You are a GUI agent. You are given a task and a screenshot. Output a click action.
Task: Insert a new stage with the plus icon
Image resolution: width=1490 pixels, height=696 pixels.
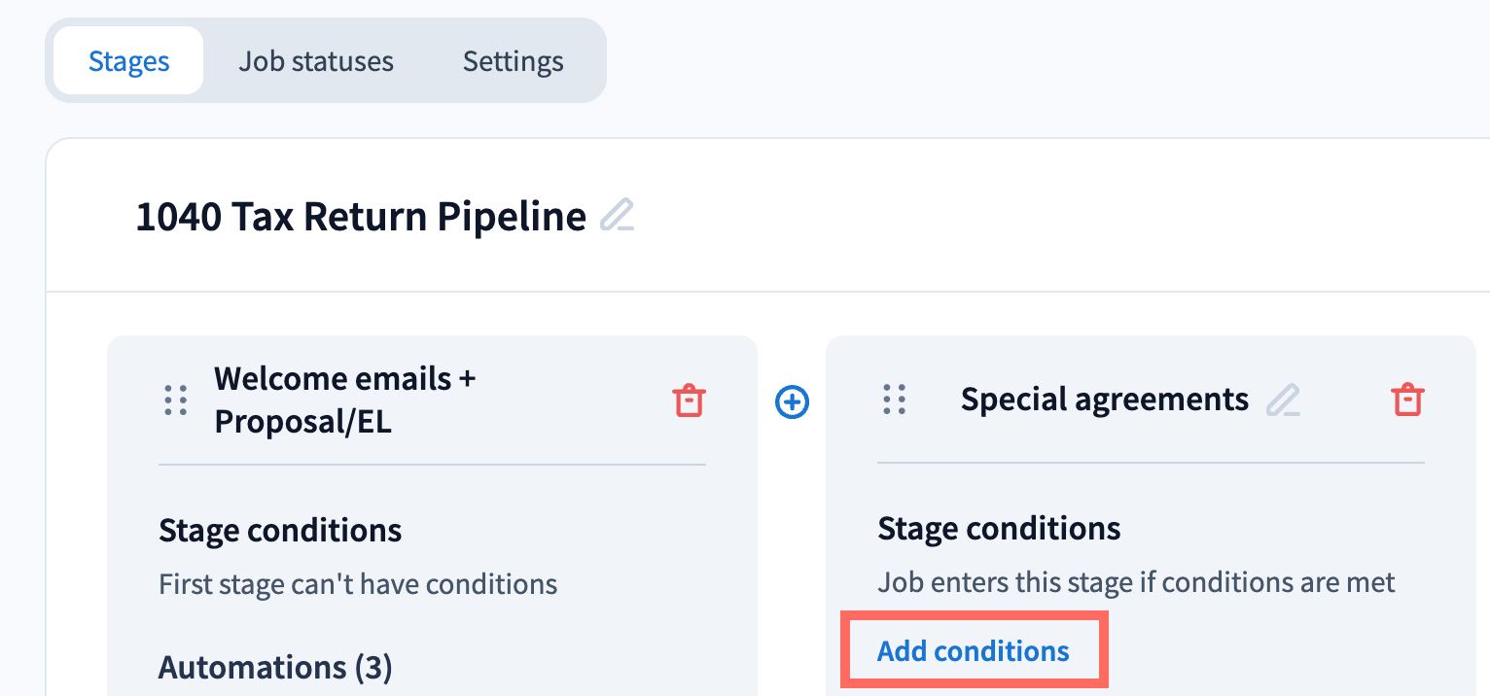(792, 400)
